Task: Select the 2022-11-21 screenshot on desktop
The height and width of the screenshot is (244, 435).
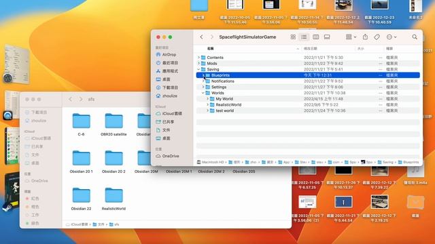Action: (x=343, y=209)
